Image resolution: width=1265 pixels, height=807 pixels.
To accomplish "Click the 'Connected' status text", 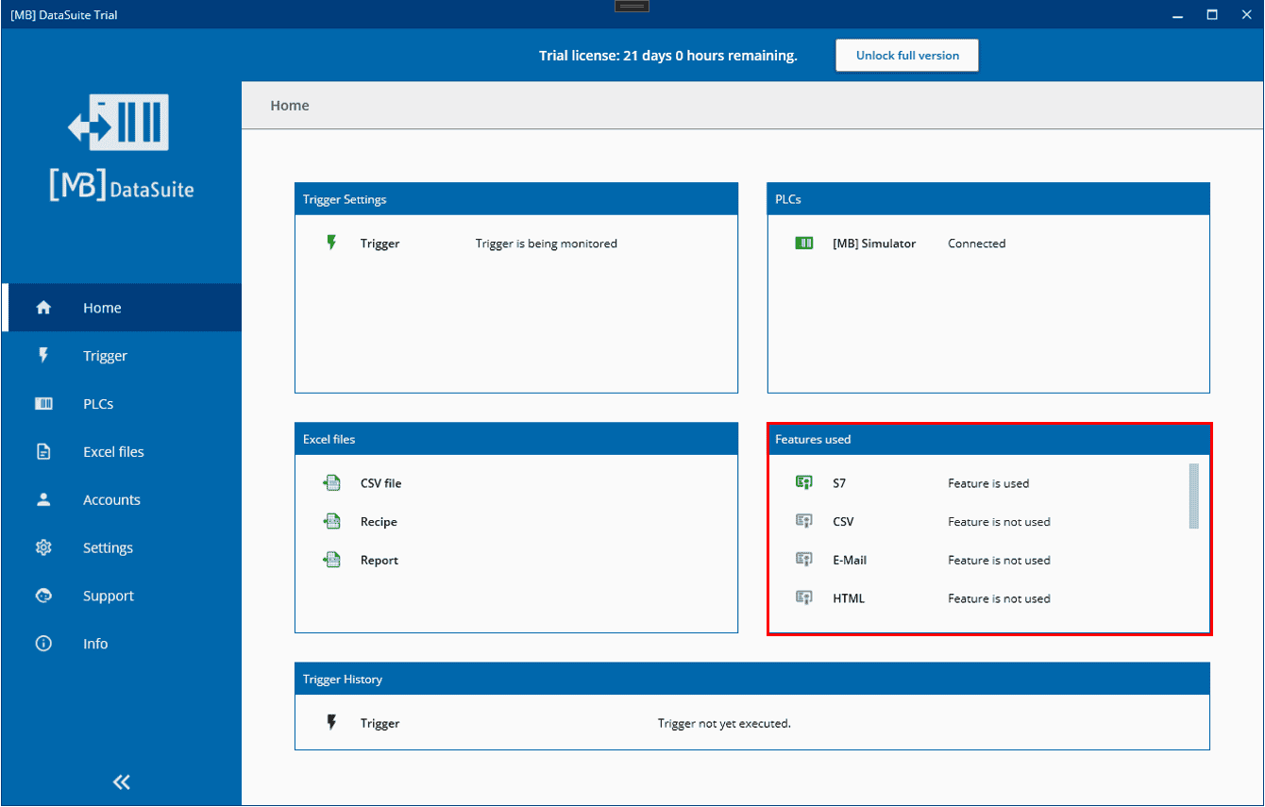I will pyautogui.click(x=977, y=244).
